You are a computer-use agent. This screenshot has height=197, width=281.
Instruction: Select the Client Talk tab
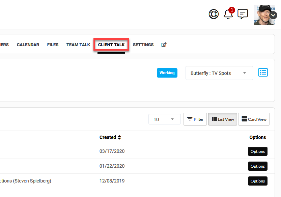tap(111, 45)
